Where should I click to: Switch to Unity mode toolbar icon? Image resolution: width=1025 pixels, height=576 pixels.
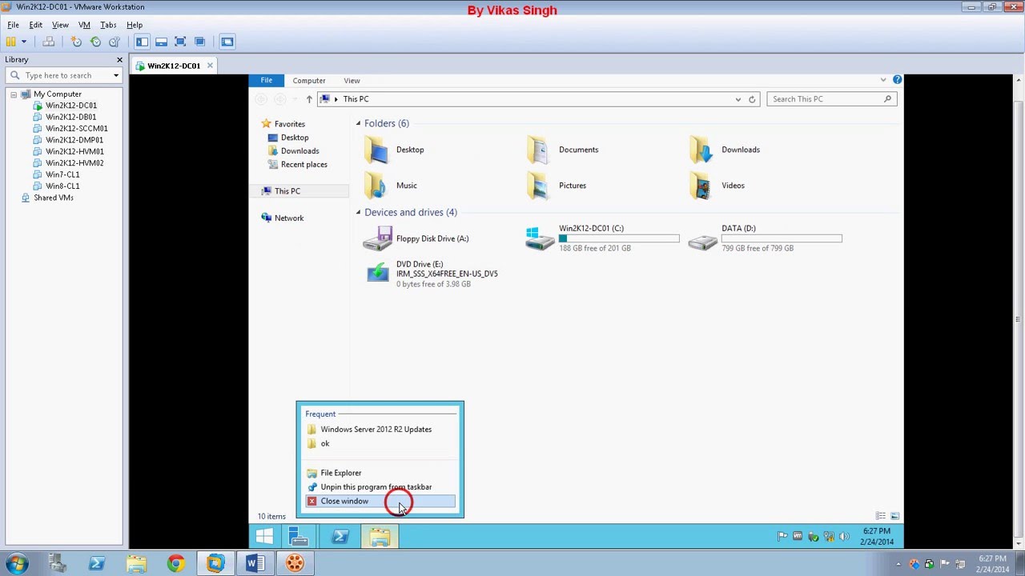tap(199, 42)
